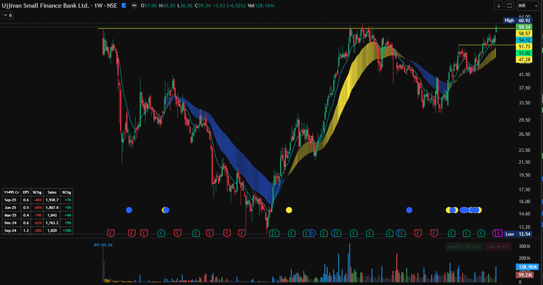Click the +18% sales change cell
The width and height of the screenshot is (543, 285).
pos(67,230)
